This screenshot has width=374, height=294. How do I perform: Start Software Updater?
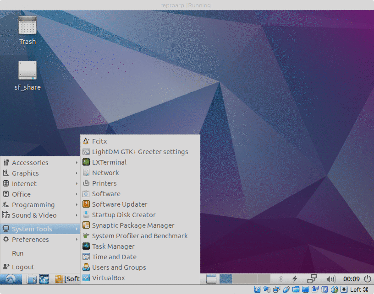pos(140,204)
